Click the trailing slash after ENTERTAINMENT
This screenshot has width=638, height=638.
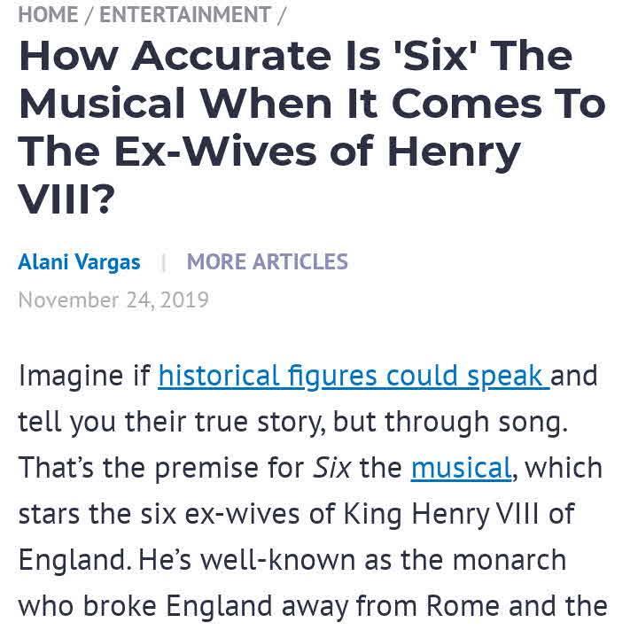pos(283,15)
